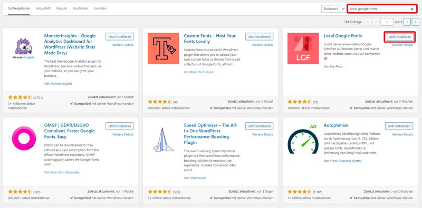Screen dimensions: 422x208
Task: Install the Speed Optimizer plugin now
Action: tap(259, 126)
